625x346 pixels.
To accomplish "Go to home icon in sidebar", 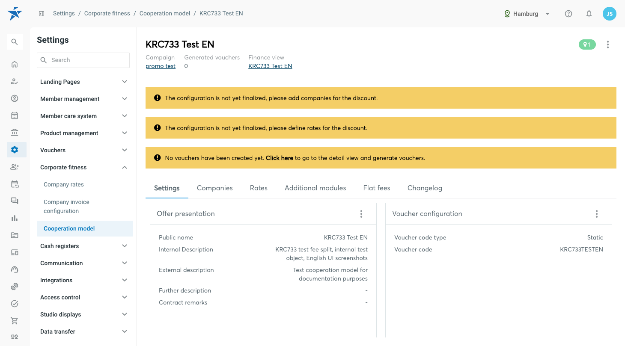I will click(15, 64).
